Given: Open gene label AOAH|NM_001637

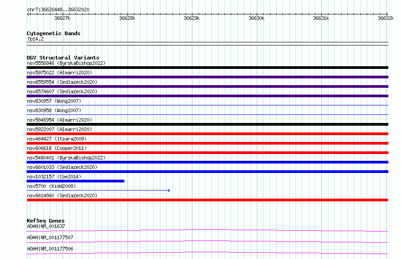Looking at the screenshot, I should pos(46,226).
